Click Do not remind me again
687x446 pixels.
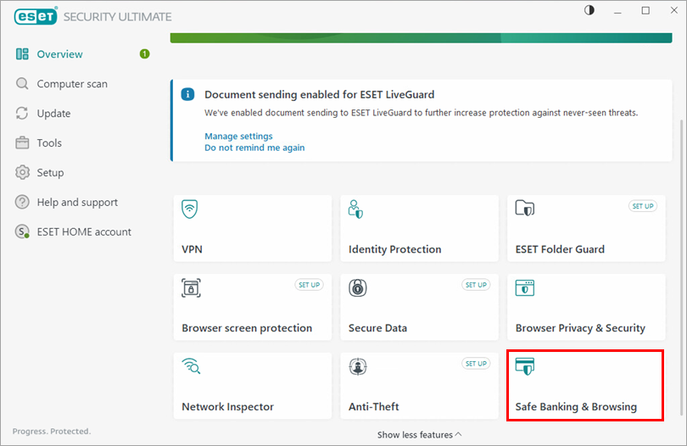point(254,148)
